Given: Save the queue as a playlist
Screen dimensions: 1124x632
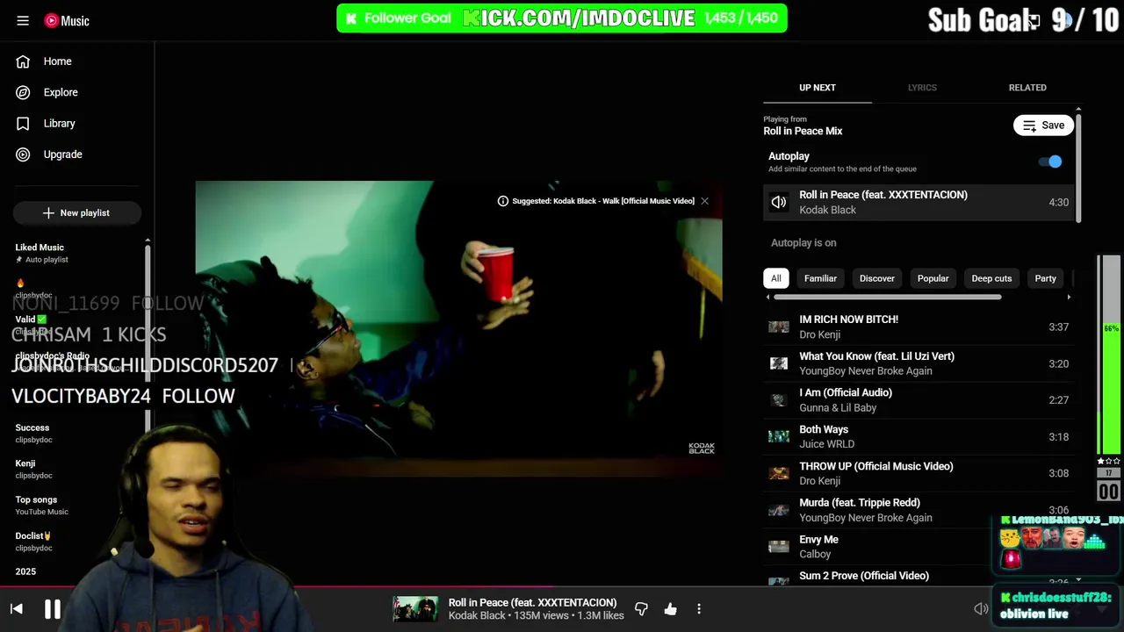Looking at the screenshot, I should coord(1043,126).
